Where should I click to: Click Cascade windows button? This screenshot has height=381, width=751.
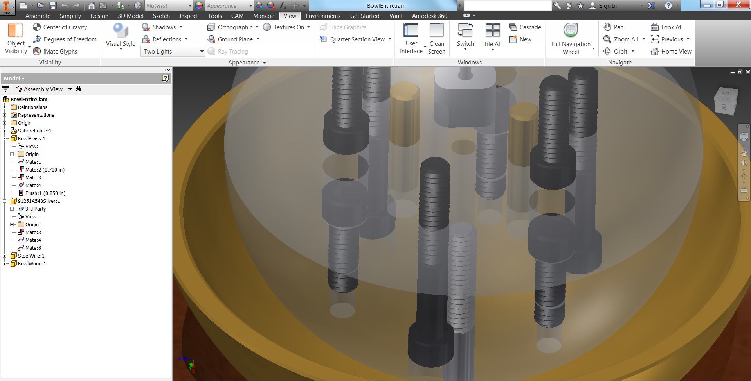pos(525,27)
